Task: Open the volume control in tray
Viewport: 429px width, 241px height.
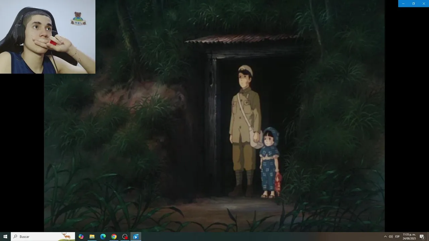Action: pos(391,237)
